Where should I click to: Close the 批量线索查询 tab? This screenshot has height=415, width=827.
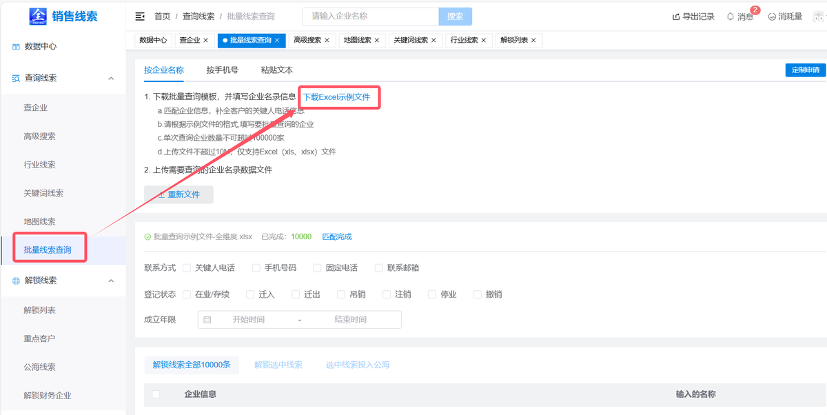tap(277, 41)
